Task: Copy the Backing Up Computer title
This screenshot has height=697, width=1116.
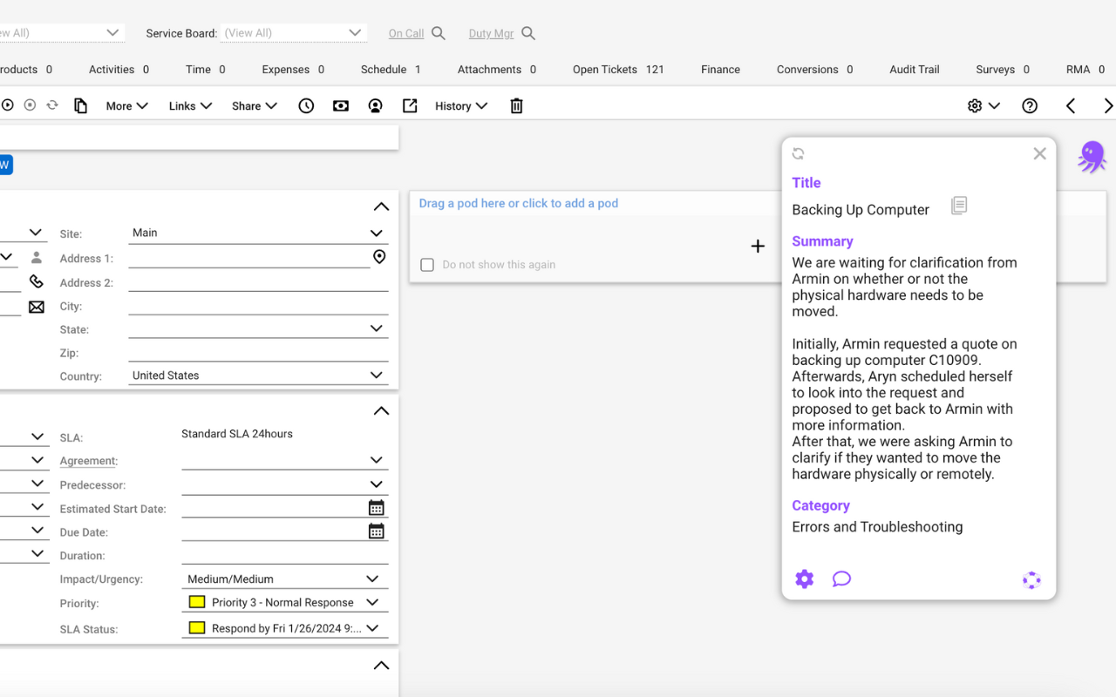Action: point(958,206)
